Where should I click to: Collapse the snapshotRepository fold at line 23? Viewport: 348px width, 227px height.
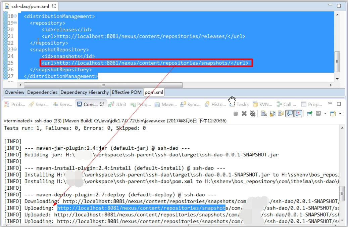15,49
